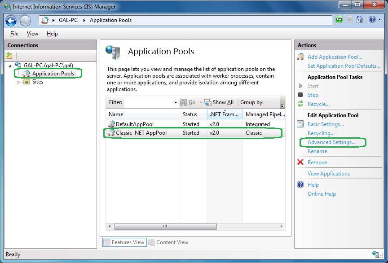This screenshot has height=263, width=388.
Task: Click the horizontal scrollbar in pool list
Action: pos(165,226)
